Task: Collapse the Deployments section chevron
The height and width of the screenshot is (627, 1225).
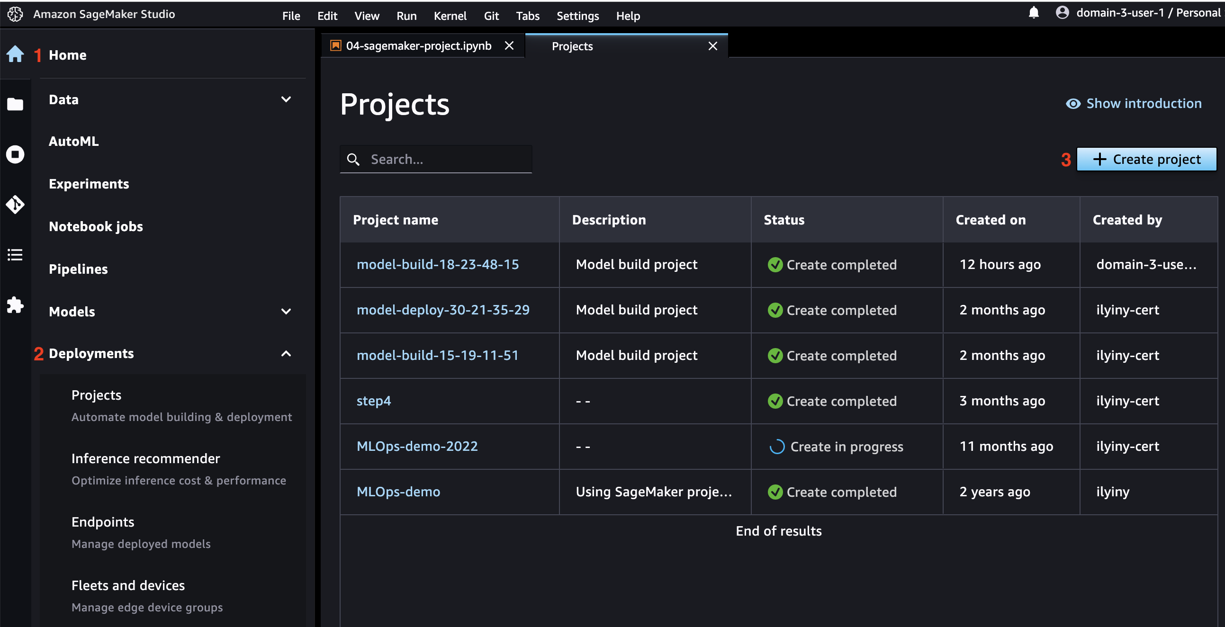Action: point(286,354)
